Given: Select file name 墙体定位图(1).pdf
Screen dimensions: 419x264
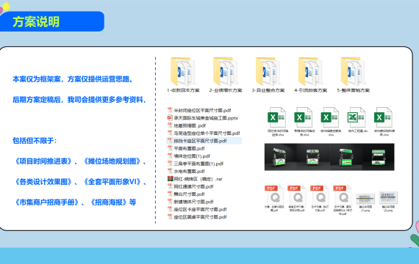Looking at the screenshot, I should coord(192,156).
